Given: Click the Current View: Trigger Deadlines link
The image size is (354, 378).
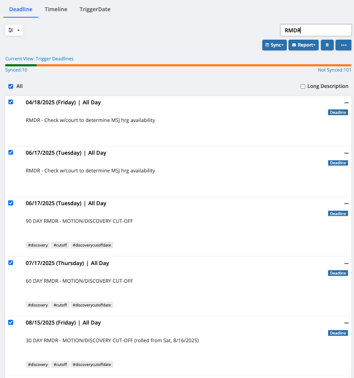Looking at the screenshot, I should tap(39, 59).
